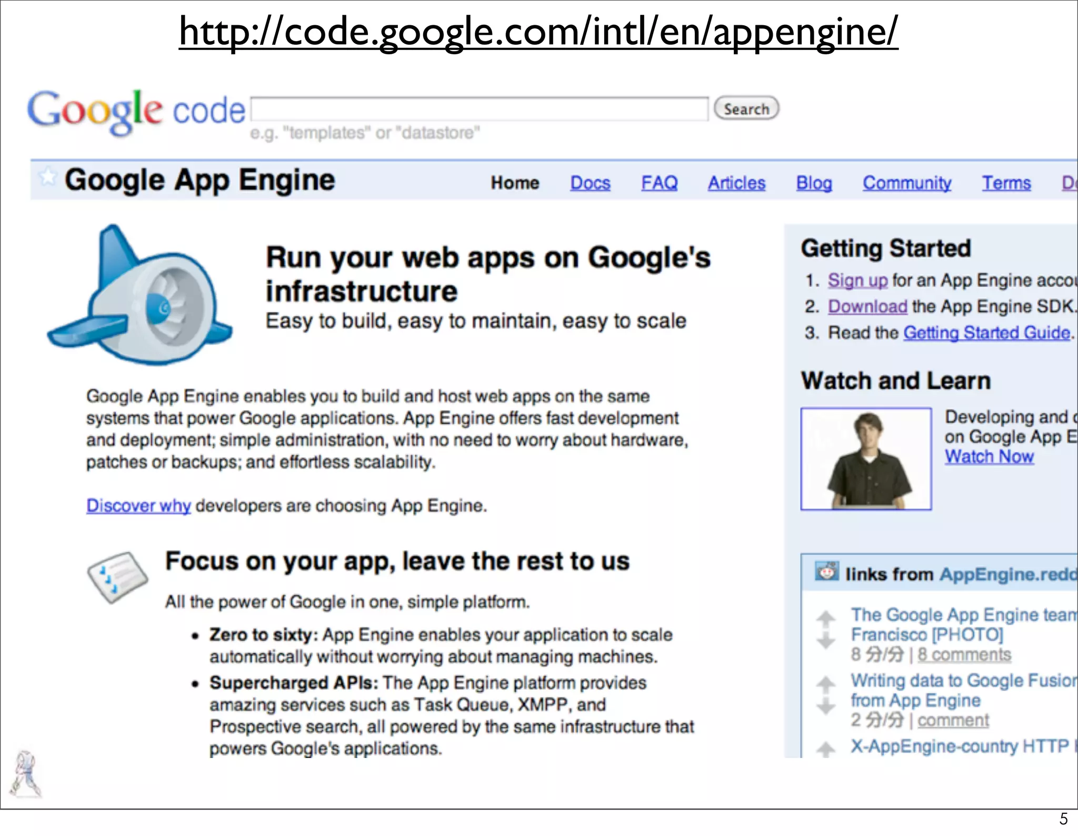Click the reddit alien icon
1078x836 pixels.
tap(826, 571)
